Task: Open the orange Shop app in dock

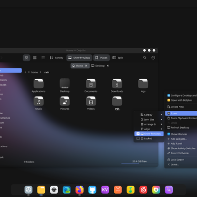Action: [118, 190]
